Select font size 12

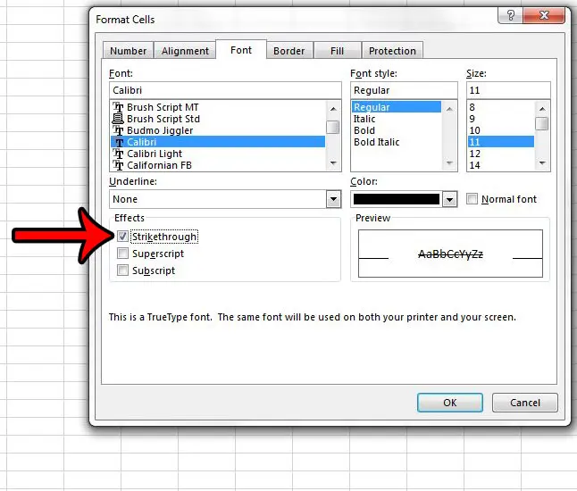pyautogui.click(x=501, y=154)
